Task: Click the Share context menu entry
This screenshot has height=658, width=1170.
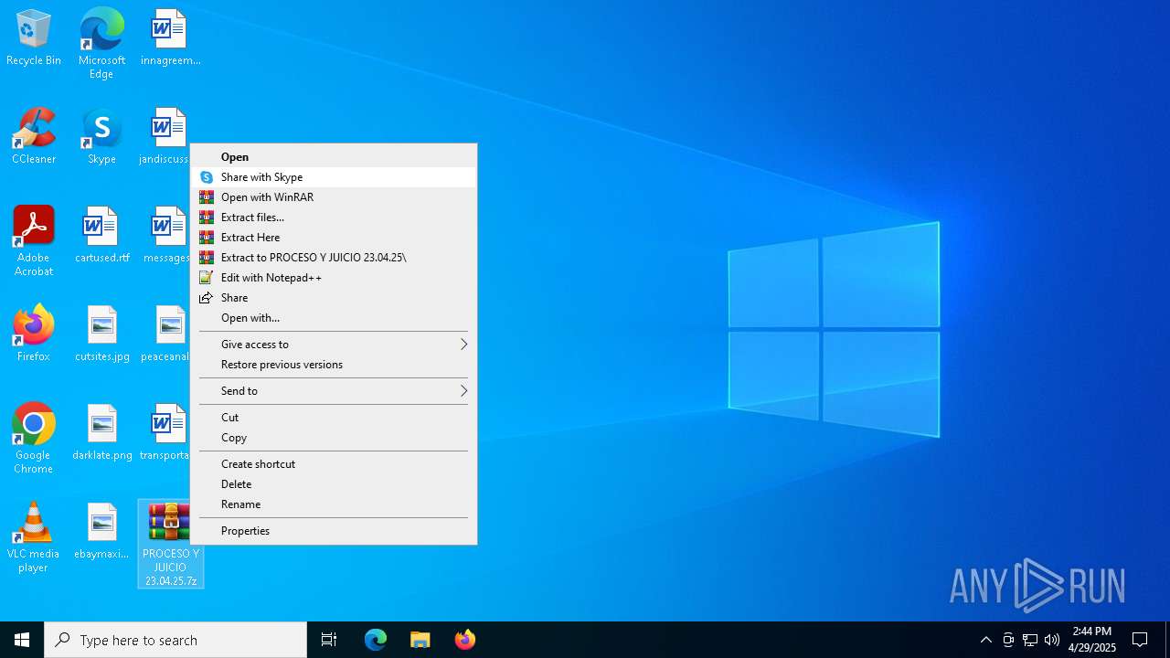Action: [x=334, y=298]
